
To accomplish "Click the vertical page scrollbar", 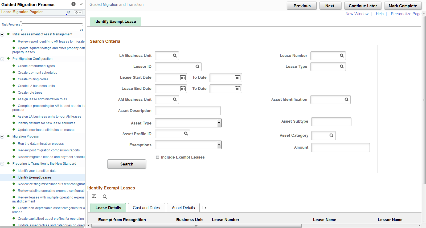I will tap(424, 100).
